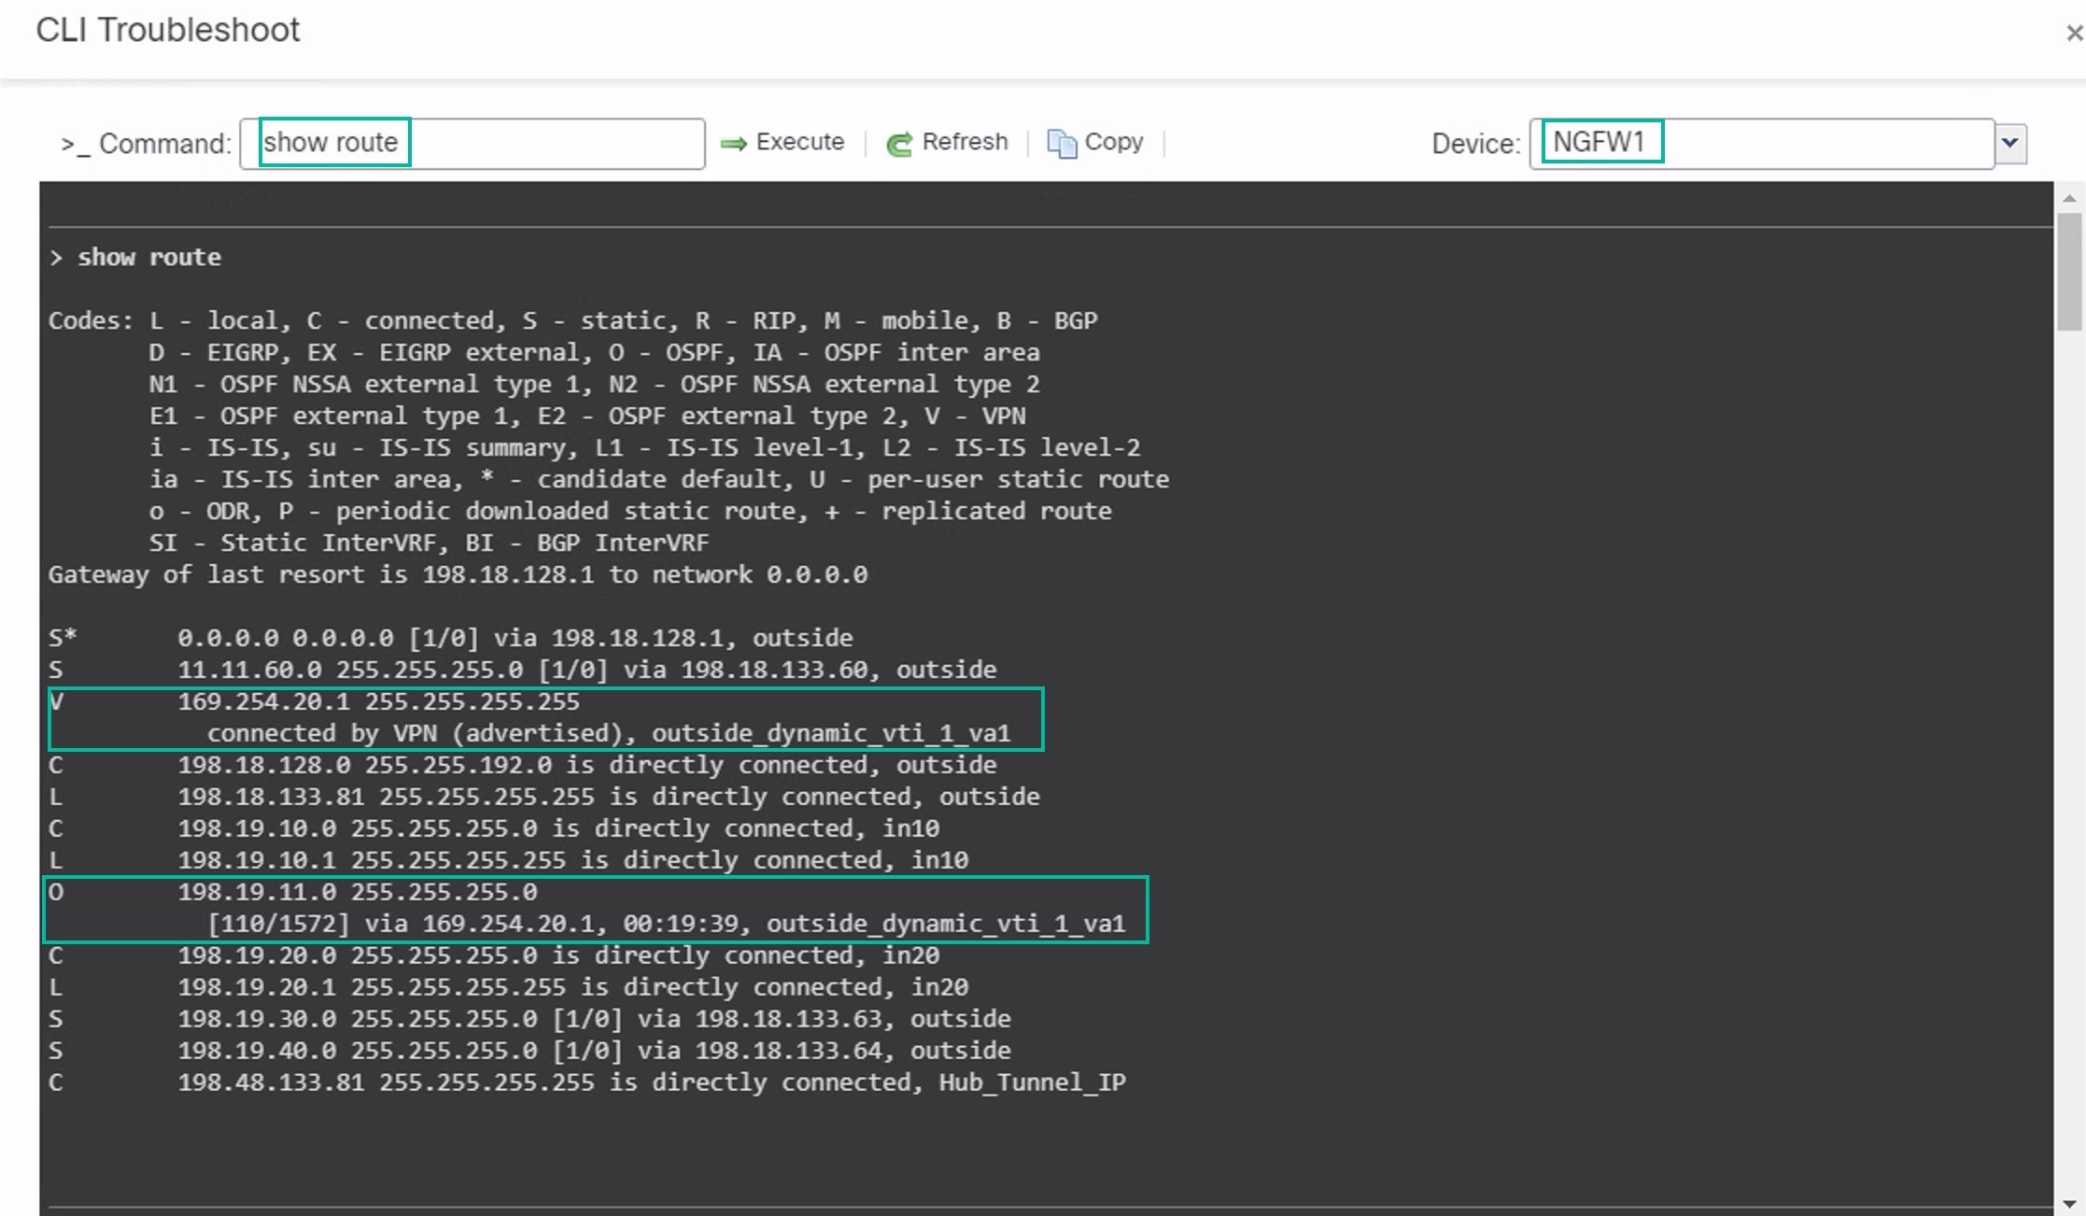Click the command prompt icon beside Command label
The image size is (2086, 1216).
pos(75,143)
